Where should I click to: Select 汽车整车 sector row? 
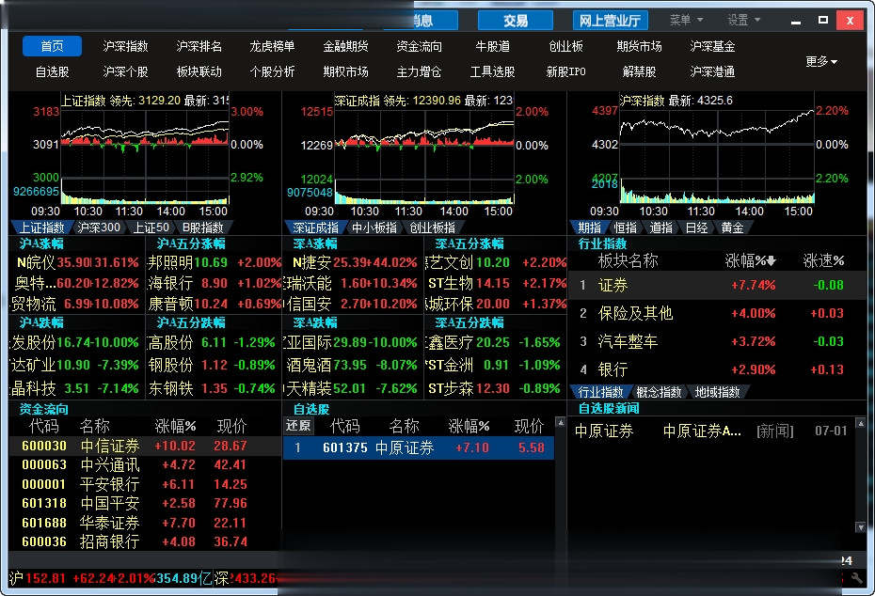pos(718,341)
